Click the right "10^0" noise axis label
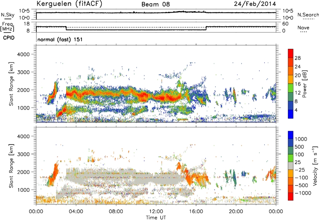The image size is (319, 220). pos(288,18)
